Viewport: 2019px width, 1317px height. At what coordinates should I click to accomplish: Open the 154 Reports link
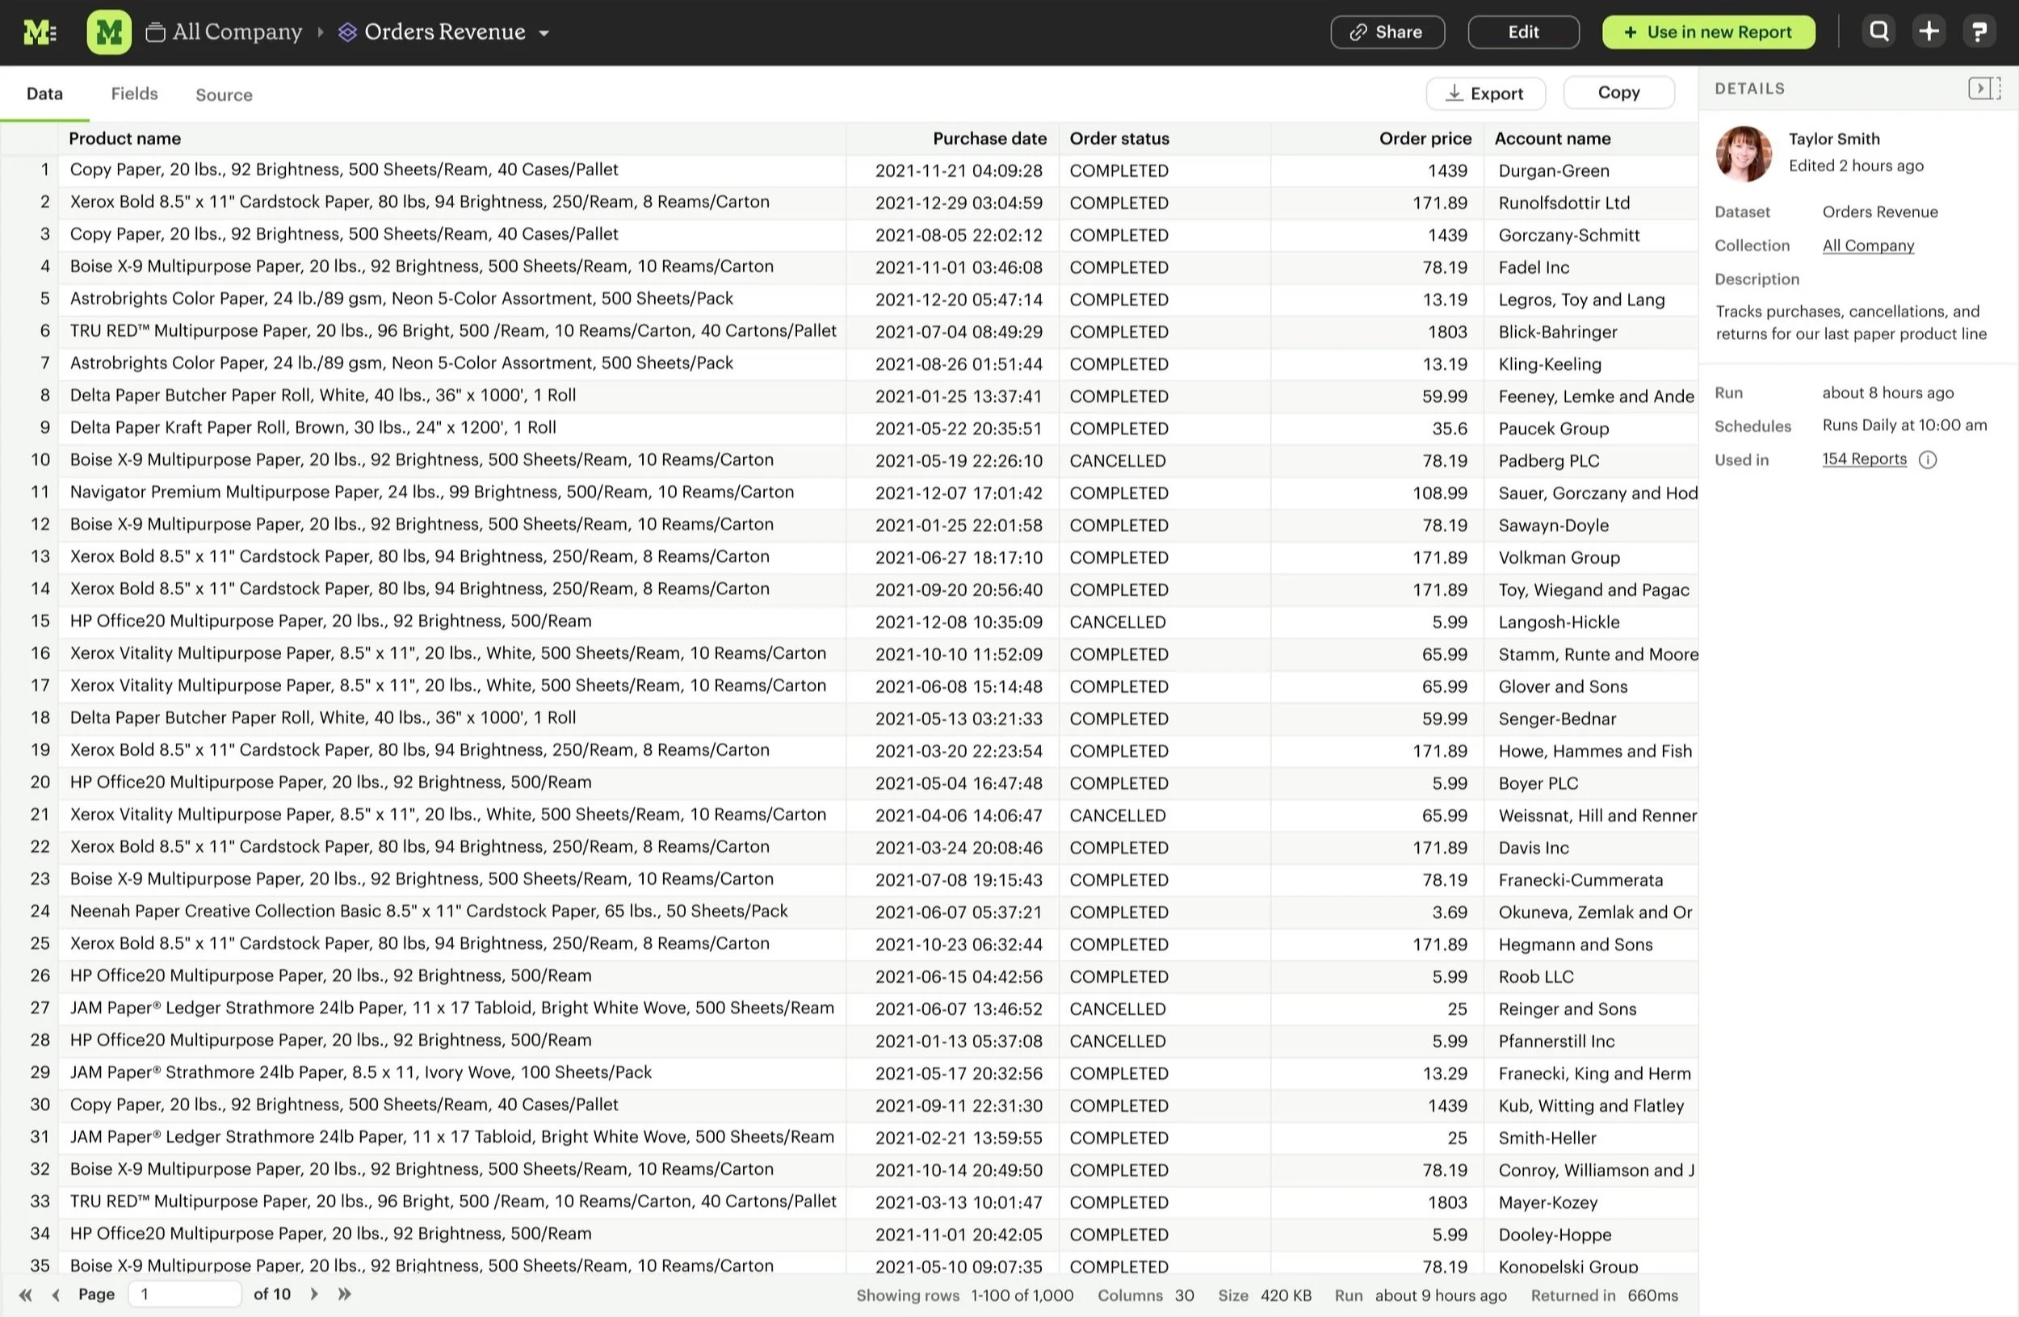point(1864,459)
